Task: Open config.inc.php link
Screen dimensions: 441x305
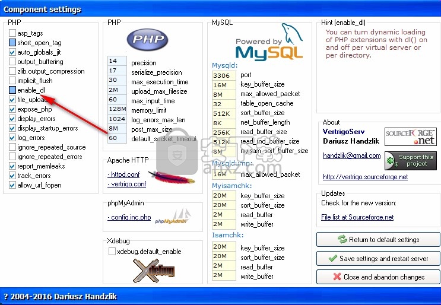Action: [129, 217]
